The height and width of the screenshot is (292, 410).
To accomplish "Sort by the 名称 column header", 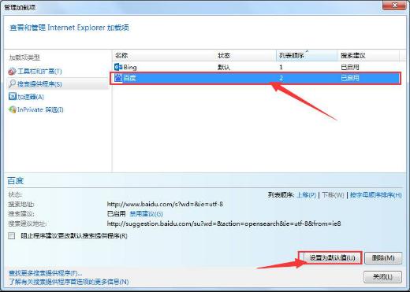I will (164, 55).
